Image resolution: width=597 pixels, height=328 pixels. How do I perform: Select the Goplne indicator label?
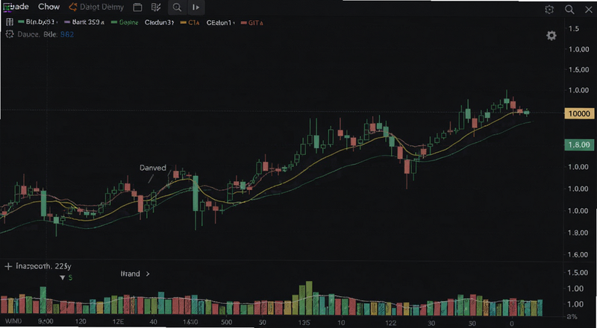128,22
